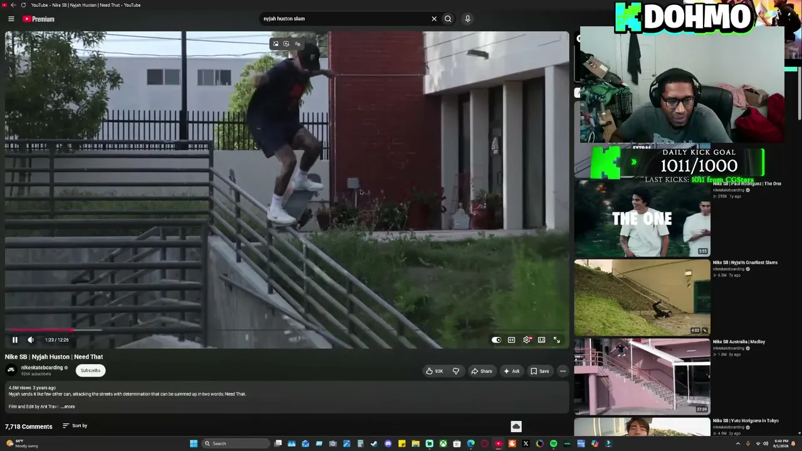Open the YouTube guide hamburger menu

tap(11, 19)
